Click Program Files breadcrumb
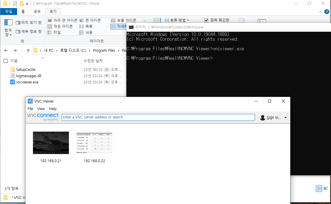This screenshot has height=204, width=331. click(104, 51)
